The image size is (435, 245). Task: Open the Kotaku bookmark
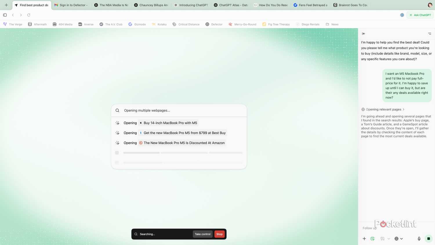tap(159, 24)
